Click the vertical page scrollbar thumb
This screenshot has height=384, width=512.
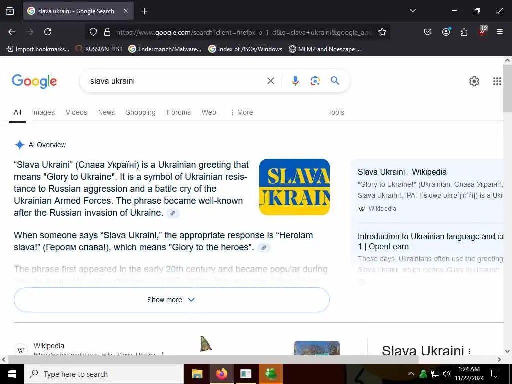point(508,88)
